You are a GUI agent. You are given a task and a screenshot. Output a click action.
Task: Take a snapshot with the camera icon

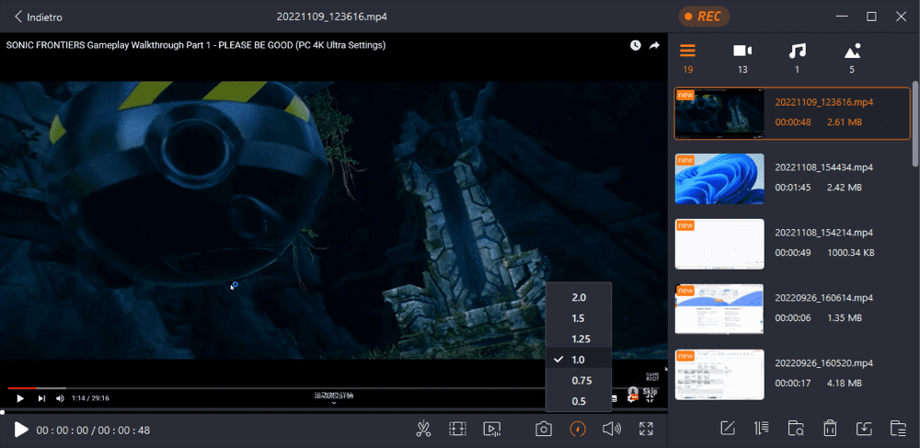544,430
